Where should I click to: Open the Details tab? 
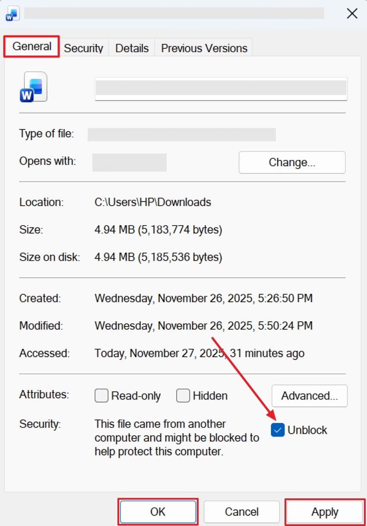[132, 48]
